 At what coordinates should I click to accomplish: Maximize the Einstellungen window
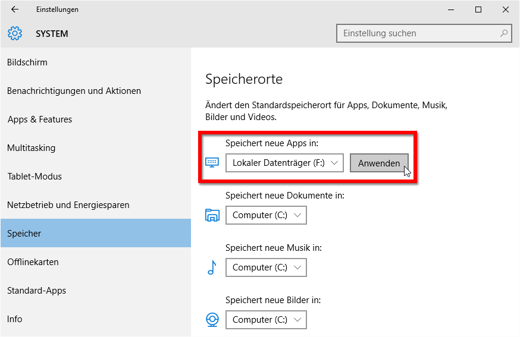coord(478,10)
